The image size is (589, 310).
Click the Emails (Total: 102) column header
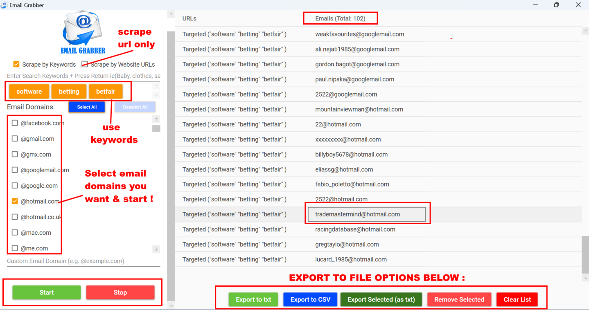340,18
